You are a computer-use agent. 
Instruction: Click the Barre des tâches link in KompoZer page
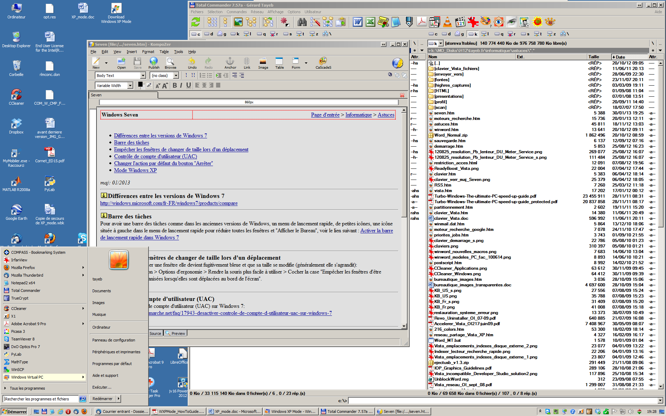(x=131, y=142)
